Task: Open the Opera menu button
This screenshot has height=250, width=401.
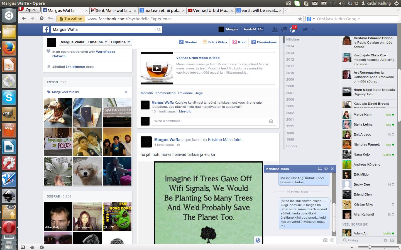Action: [29, 10]
